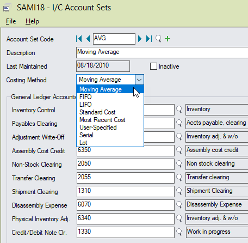Check the Inactive checkbox

pyautogui.click(x=153, y=66)
